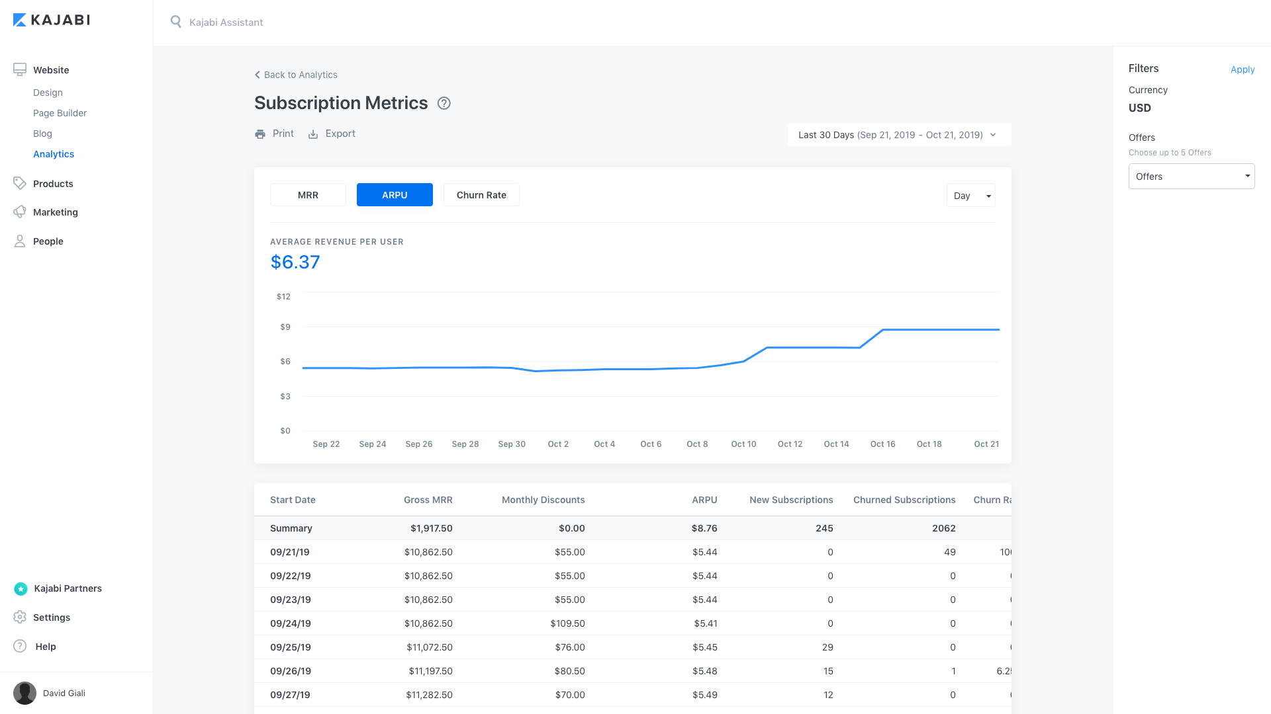Open Page Builder in sidebar
Image resolution: width=1271 pixels, height=714 pixels.
(60, 113)
